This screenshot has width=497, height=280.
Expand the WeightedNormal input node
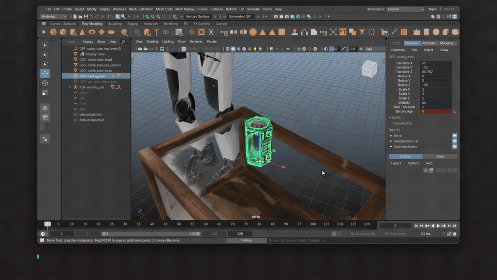click(x=391, y=141)
